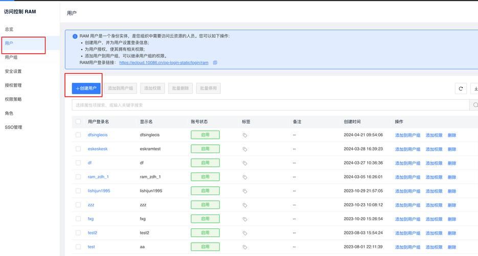The image size is (478, 256).
Task: Open user ram_zdh_1 details link
Action: point(98,177)
